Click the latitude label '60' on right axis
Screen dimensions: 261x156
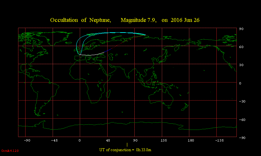(241, 47)
